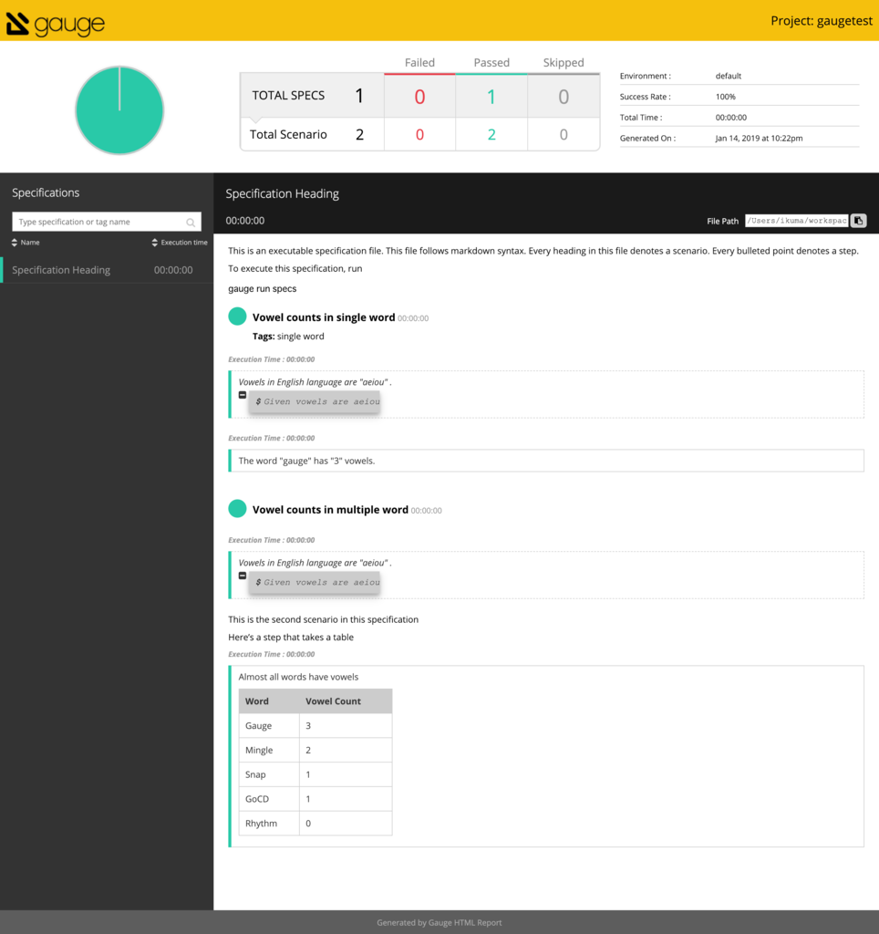Sort specifications by Execution time
This screenshot has width=879, height=934.
(x=180, y=243)
